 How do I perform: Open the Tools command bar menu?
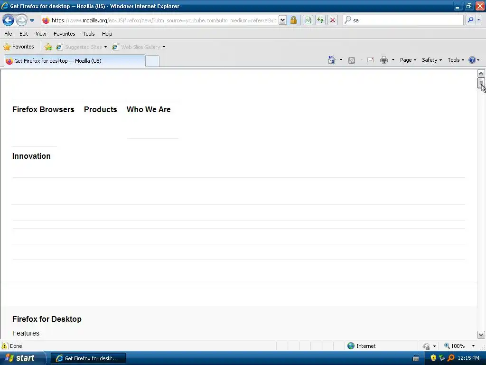[456, 60]
